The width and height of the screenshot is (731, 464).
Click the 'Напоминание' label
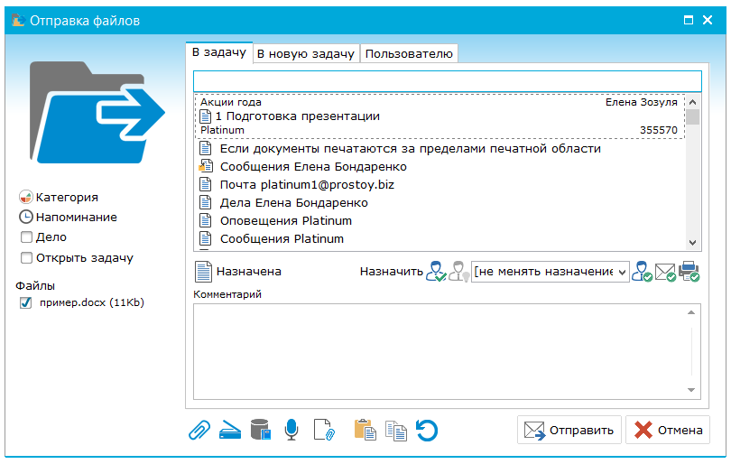click(77, 217)
